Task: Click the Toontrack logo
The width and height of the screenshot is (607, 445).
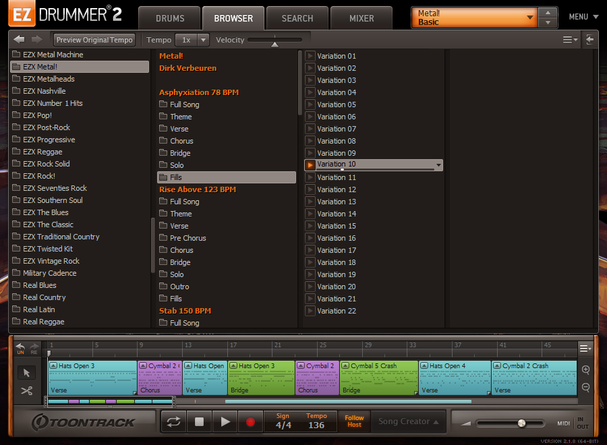Action: tap(84, 422)
